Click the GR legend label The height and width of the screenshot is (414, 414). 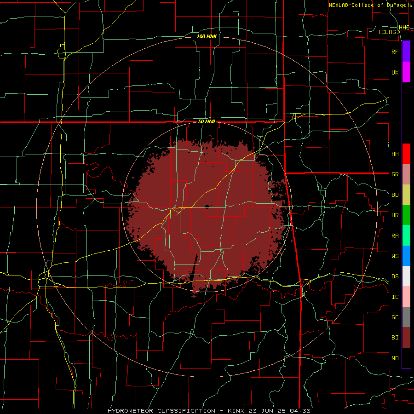pyautogui.click(x=395, y=174)
